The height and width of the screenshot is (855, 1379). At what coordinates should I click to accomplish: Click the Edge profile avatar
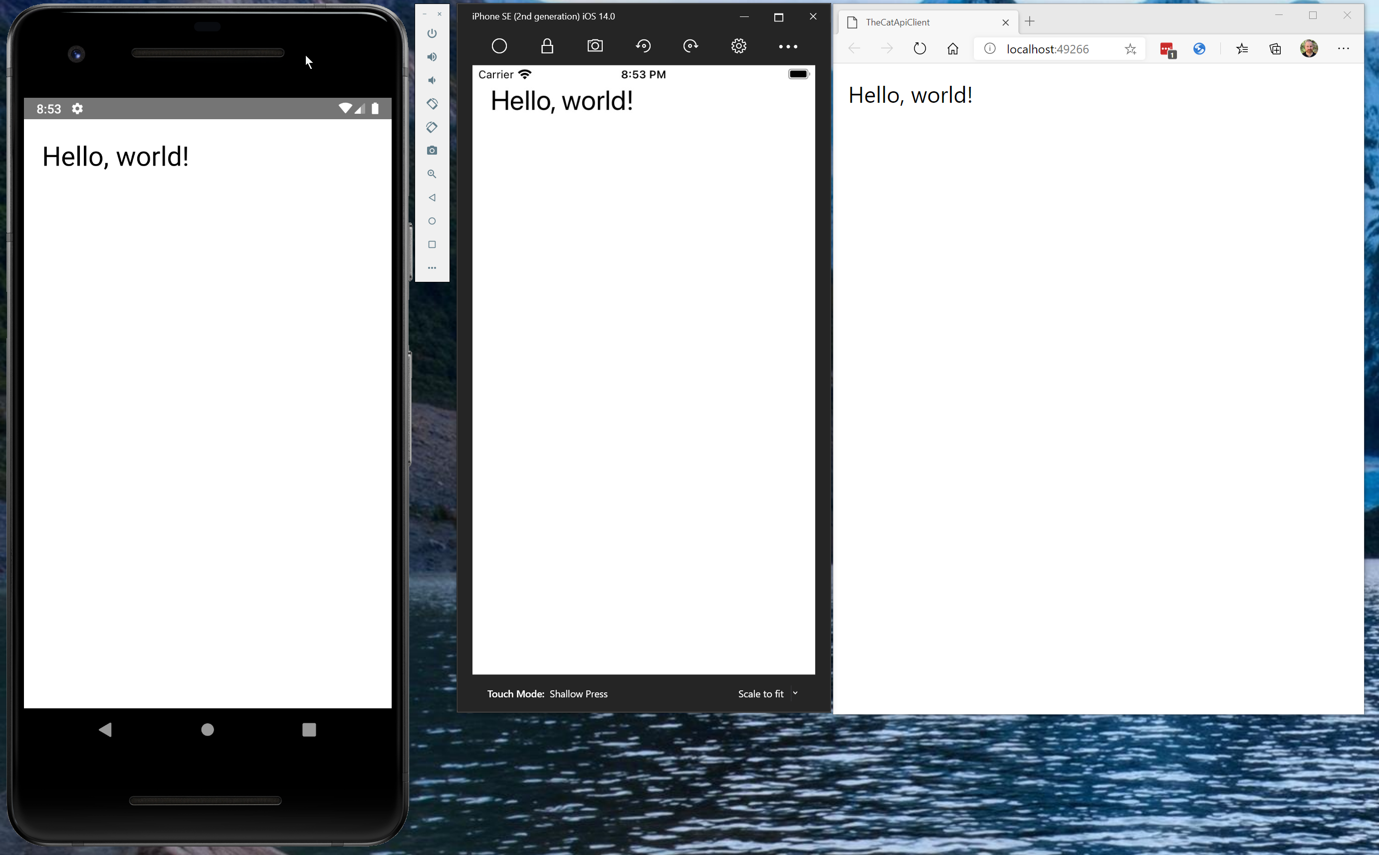(1309, 48)
